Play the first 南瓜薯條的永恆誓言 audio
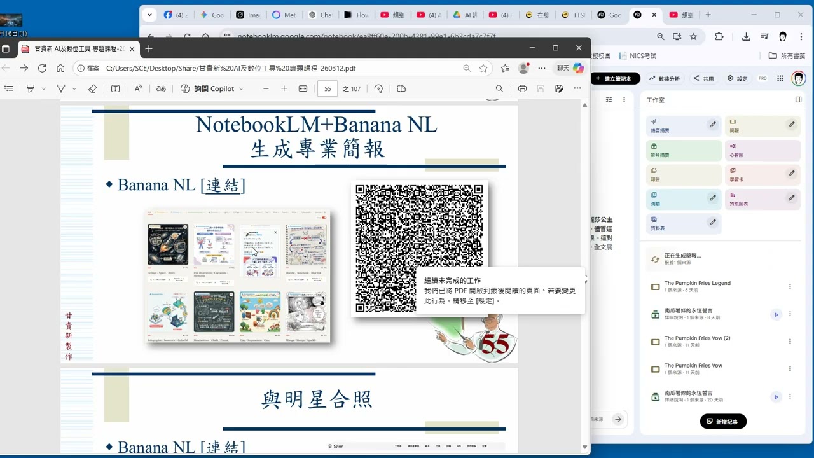Screen dimensions: 814x458 776,314
